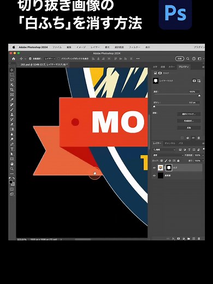The image size is (213, 284).
Task: Open the Auto-Select layer dropdown
Action: [50, 59]
